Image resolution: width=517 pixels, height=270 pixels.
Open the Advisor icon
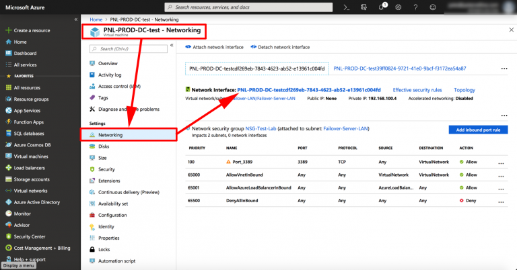tap(9, 225)
